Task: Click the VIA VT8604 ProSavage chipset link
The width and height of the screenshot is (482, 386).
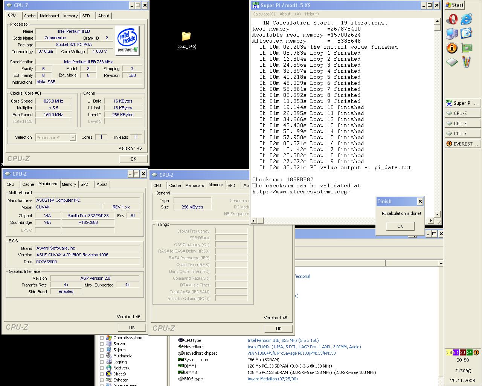Action: (291, 353)
